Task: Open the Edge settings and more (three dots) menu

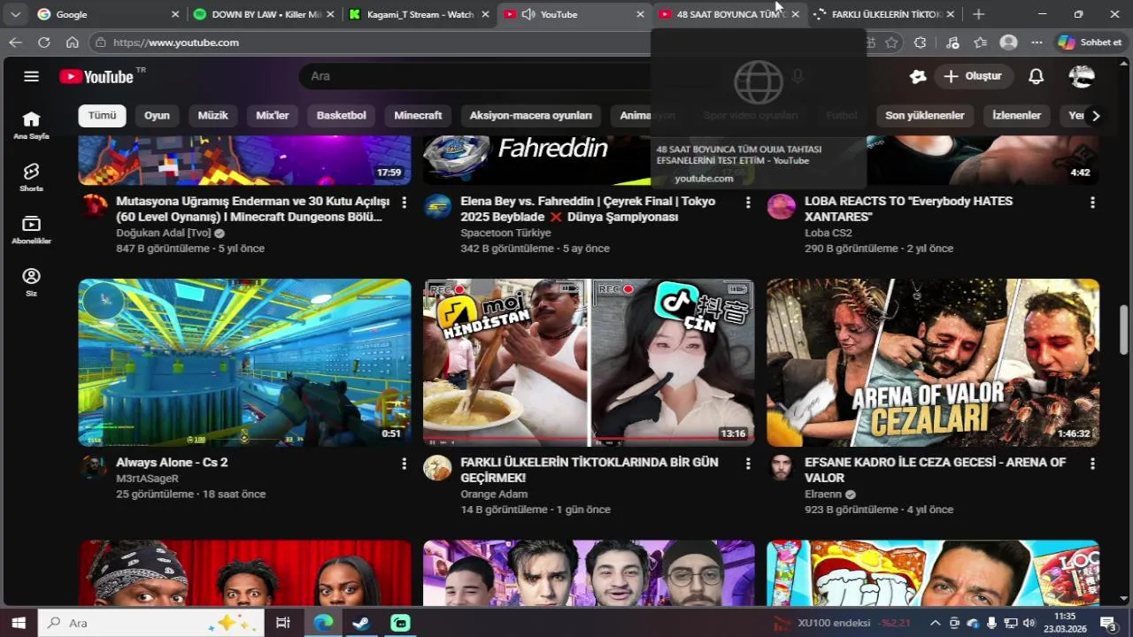Action: pos(1037,42)
